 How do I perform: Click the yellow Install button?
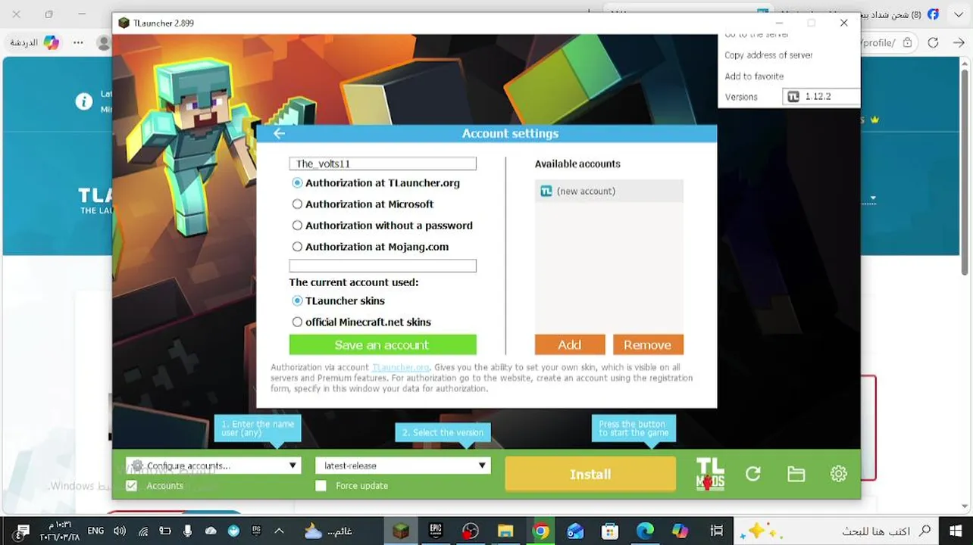click(590, 475)
